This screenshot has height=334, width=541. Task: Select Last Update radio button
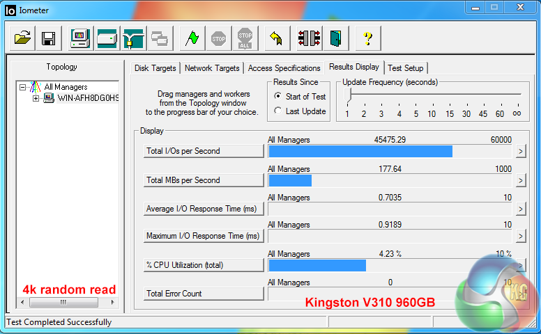[277, 111]
